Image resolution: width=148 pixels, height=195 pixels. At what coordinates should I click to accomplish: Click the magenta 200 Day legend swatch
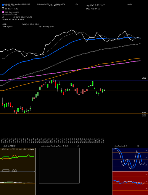point(3,12)
